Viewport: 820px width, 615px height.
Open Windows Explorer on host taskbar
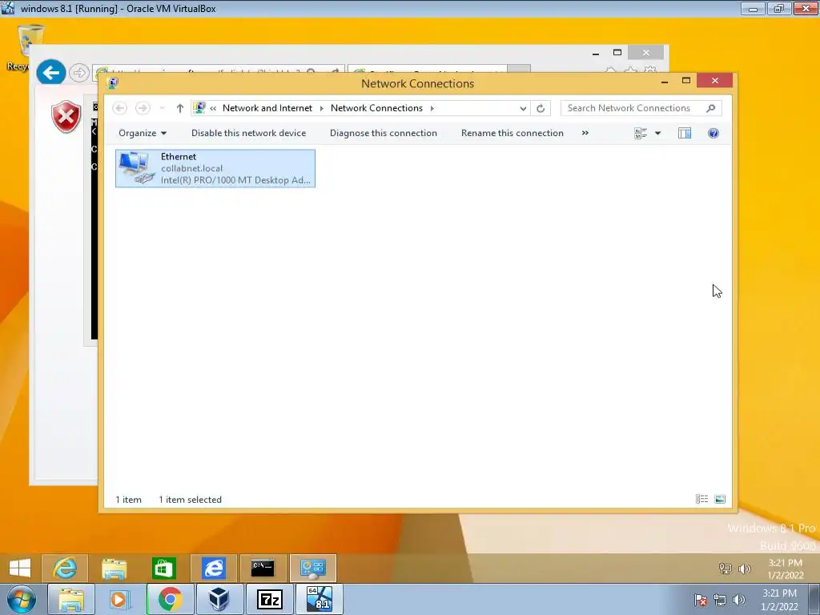[71, 599]
